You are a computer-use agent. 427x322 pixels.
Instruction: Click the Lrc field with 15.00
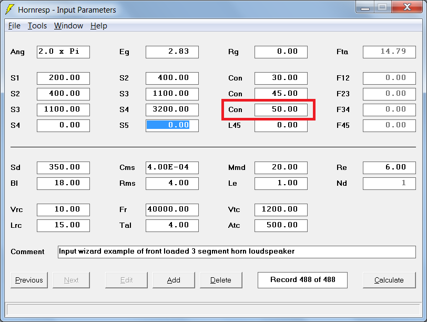(x=63, y=226)
